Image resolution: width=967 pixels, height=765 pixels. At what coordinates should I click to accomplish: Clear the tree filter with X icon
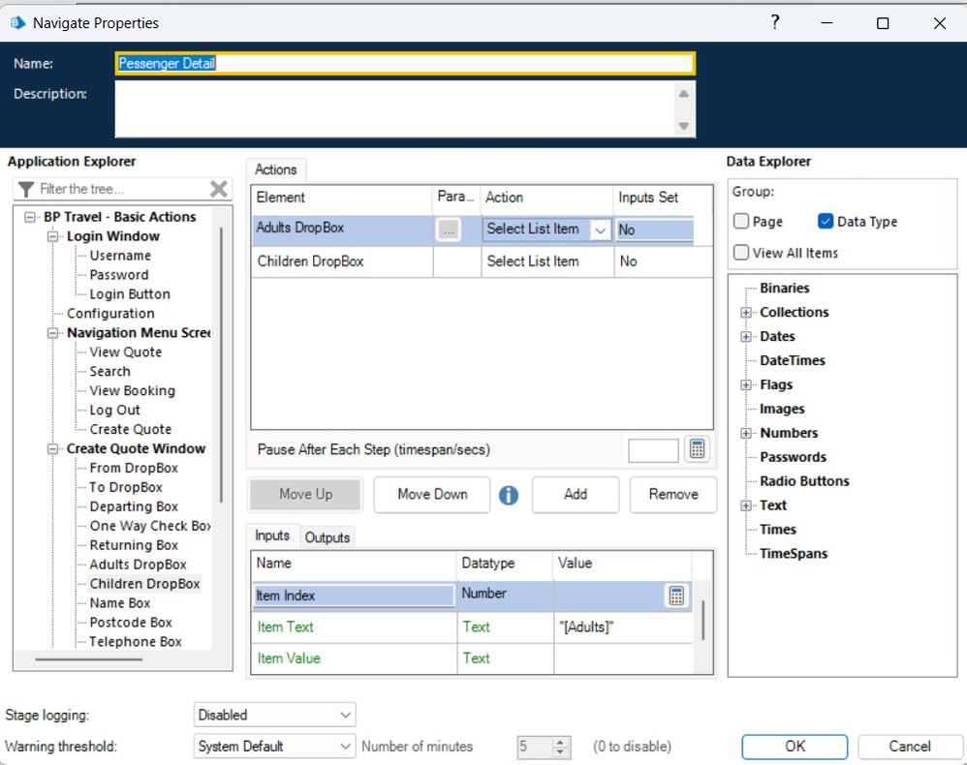click(219, 189)
